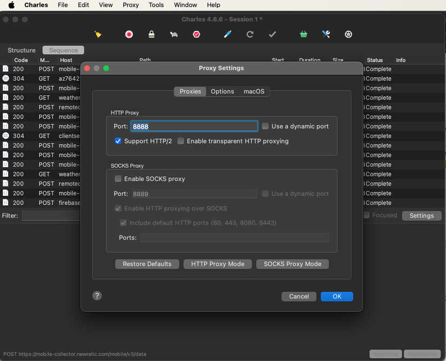
Task: Enable transparent HTTP proxying
Action: 181,141
